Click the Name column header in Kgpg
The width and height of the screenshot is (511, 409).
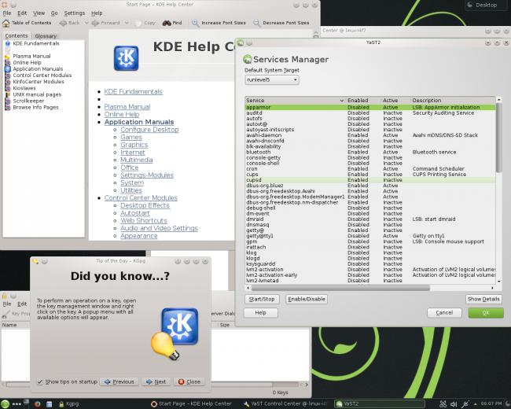pos(9,325)
